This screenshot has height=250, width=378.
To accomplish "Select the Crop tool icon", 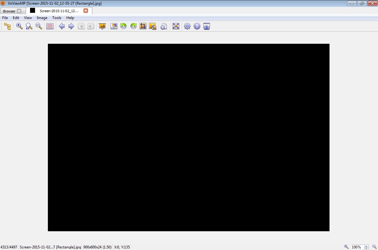I will point(143,26).
